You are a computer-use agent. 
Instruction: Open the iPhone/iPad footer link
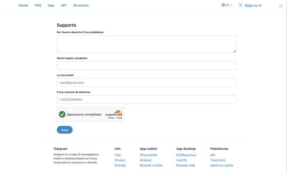tap(148, 155)
